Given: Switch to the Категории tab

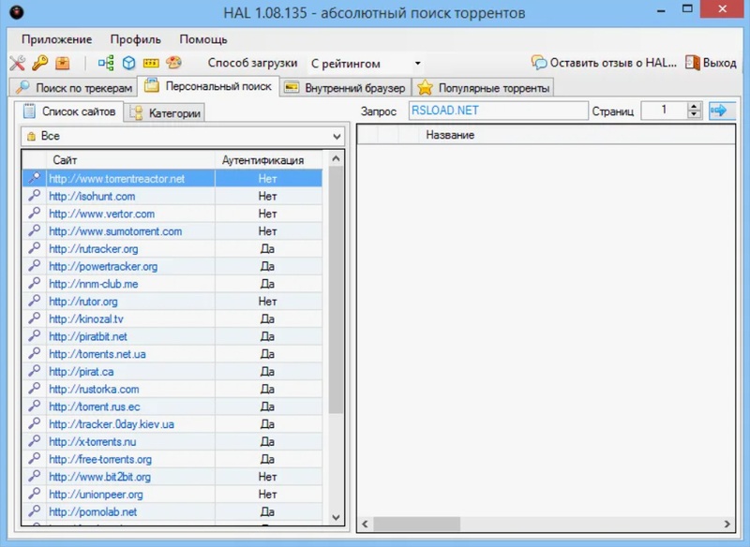Looking at the screenshot, I should point(166,112).
